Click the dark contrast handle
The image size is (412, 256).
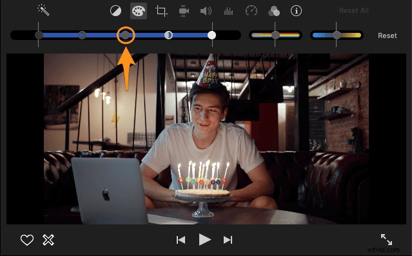[83, 35]
